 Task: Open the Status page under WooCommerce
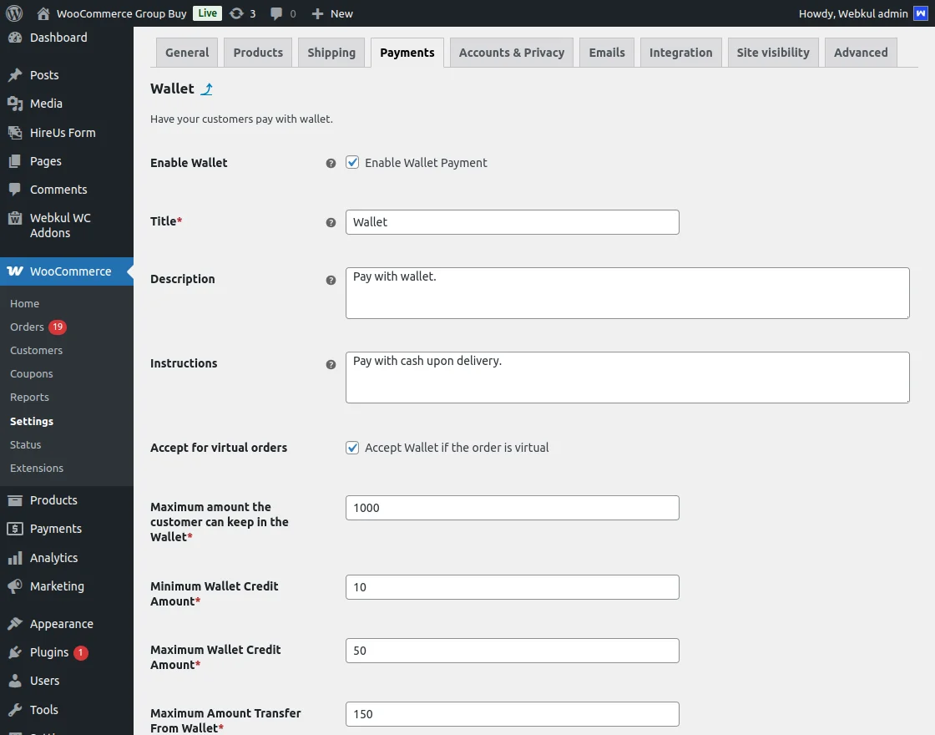(x=25, y=444)
